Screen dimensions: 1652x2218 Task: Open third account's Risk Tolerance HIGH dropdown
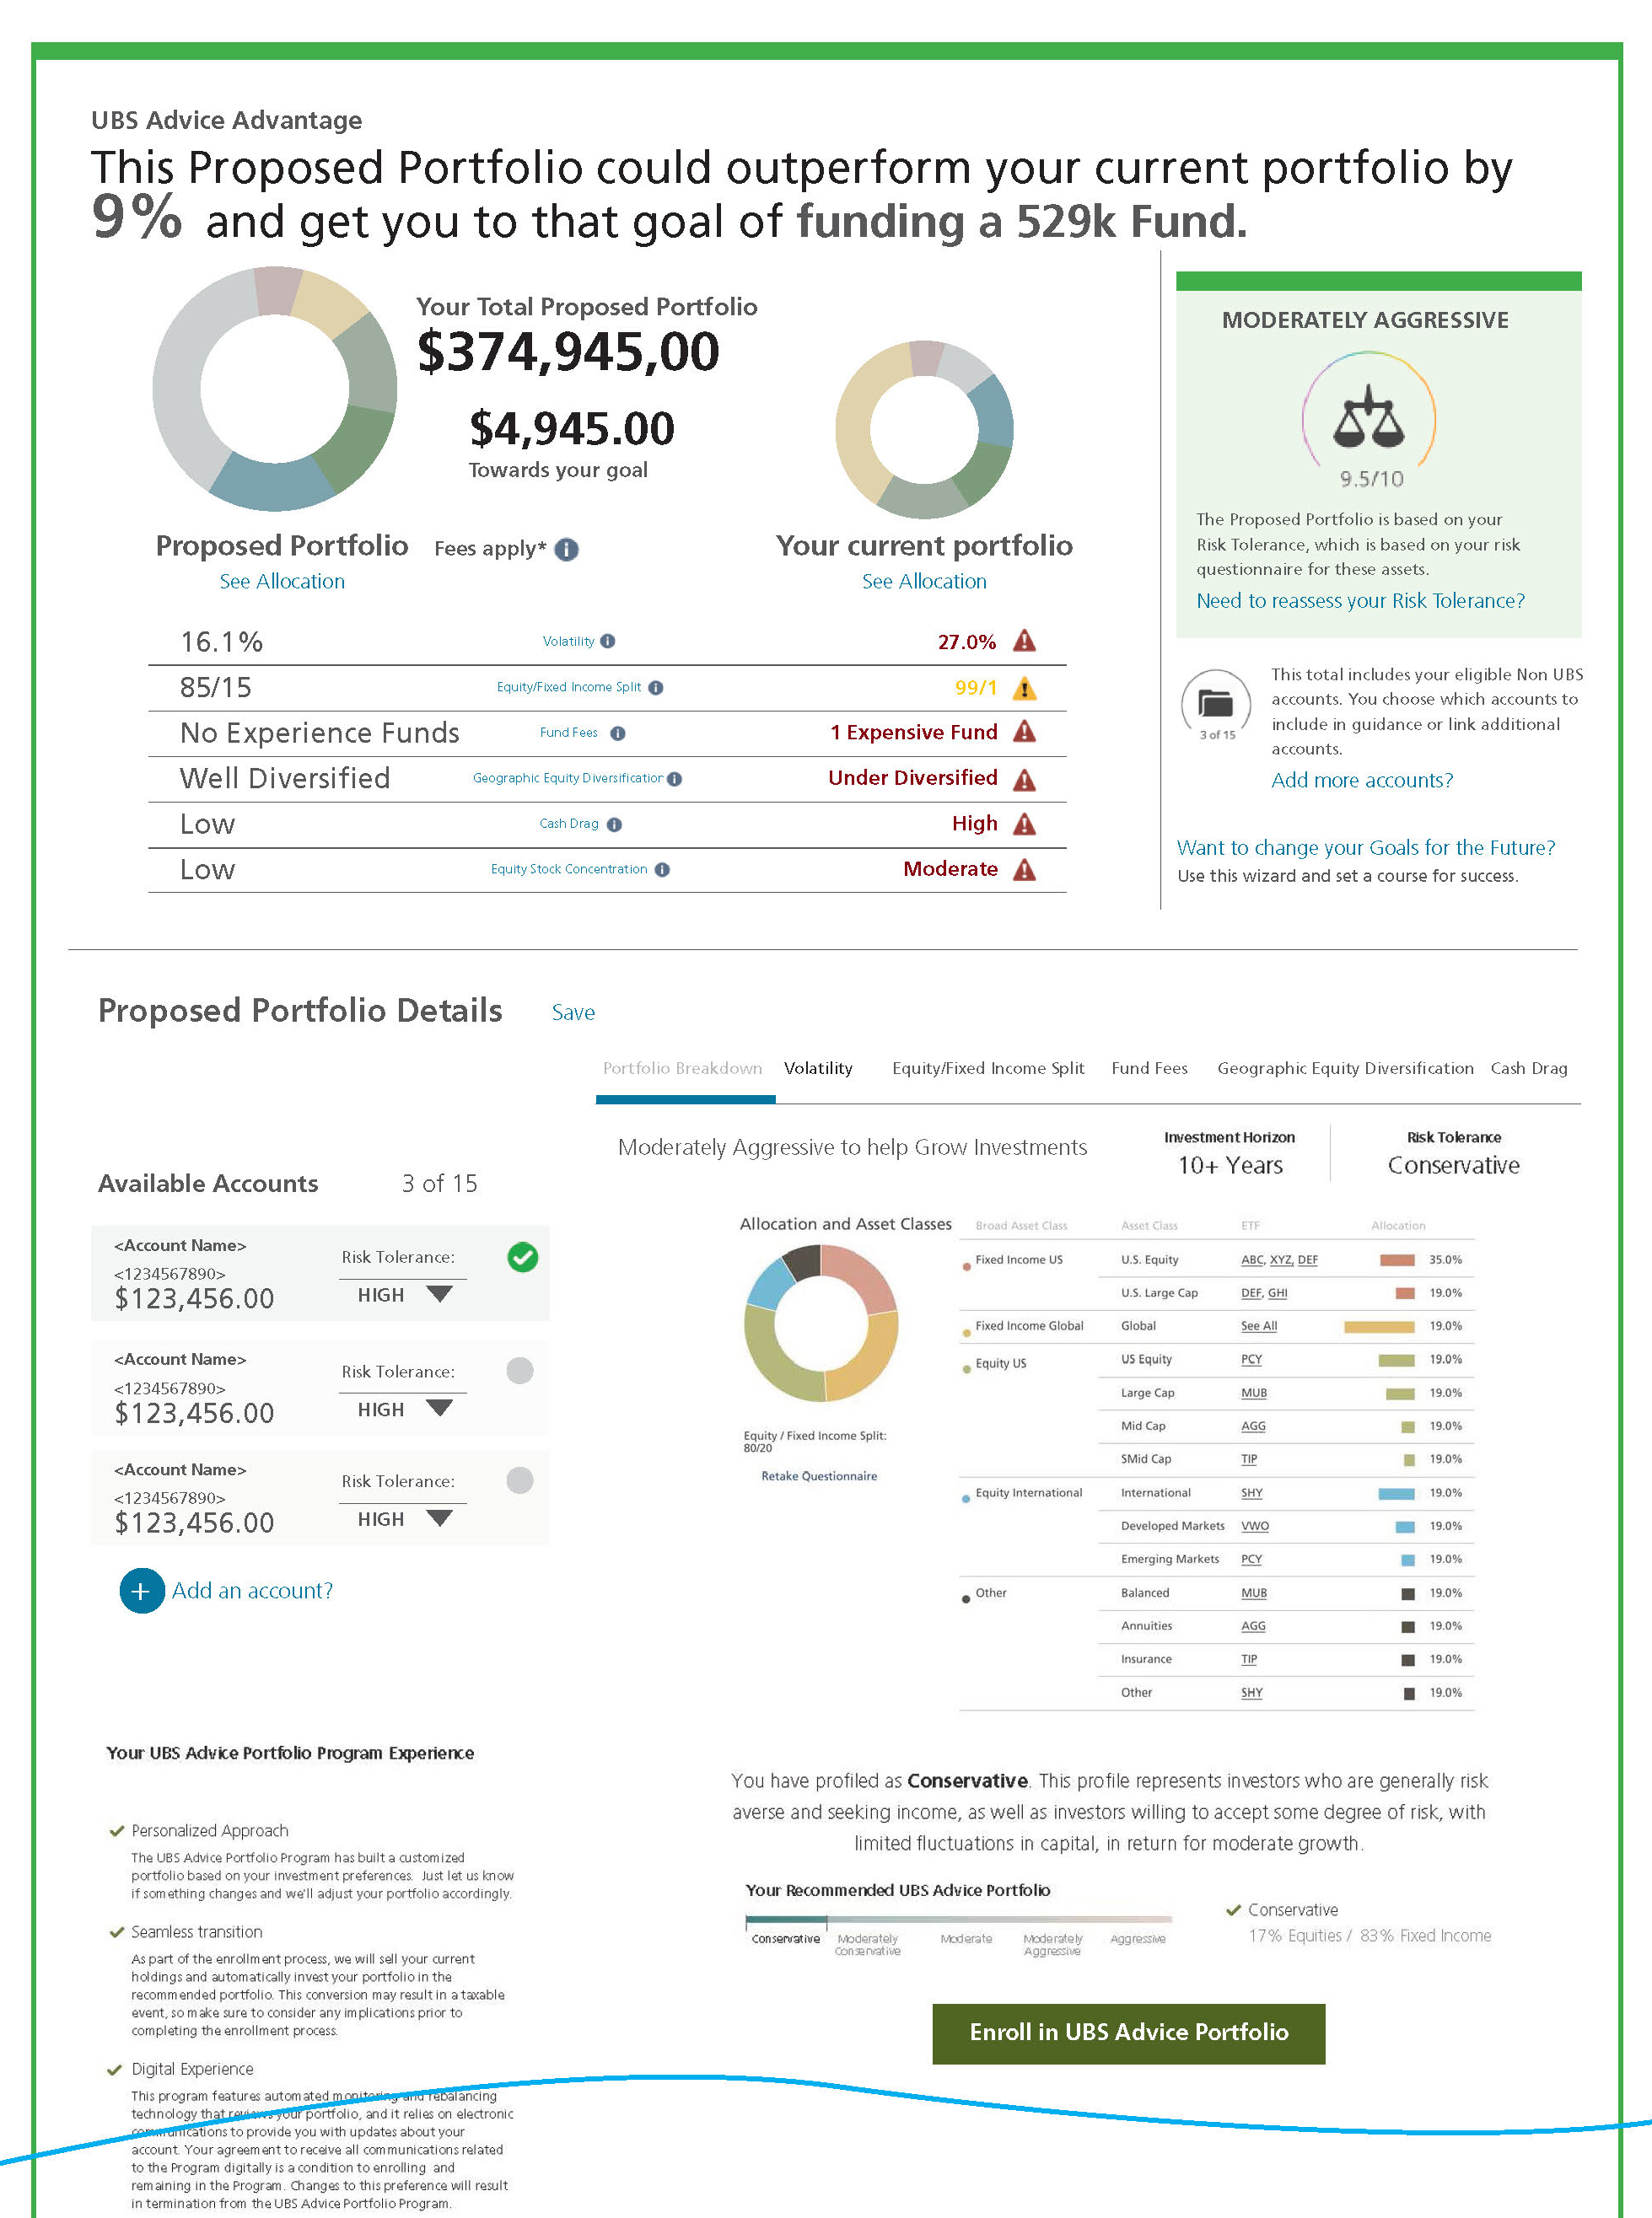tap(439, 1518)
